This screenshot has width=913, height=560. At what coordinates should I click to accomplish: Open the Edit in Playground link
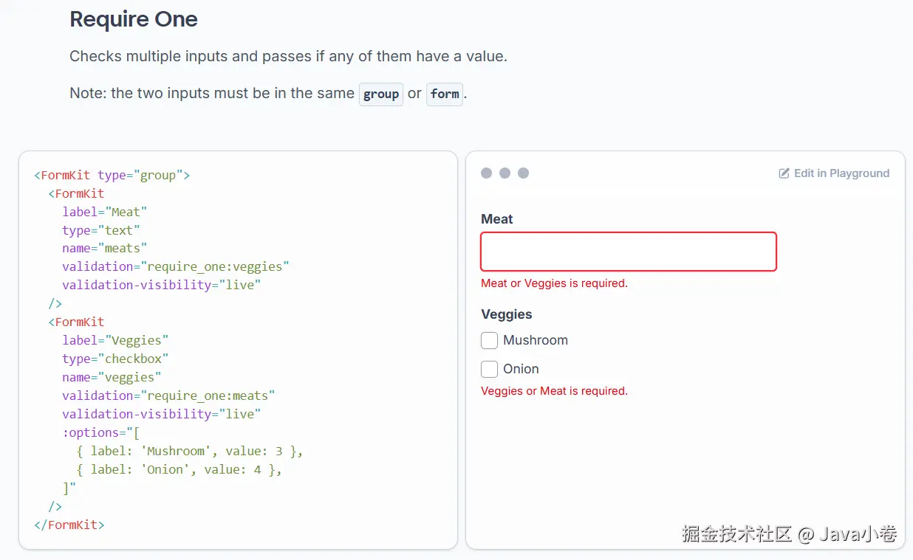coord(841,173)
